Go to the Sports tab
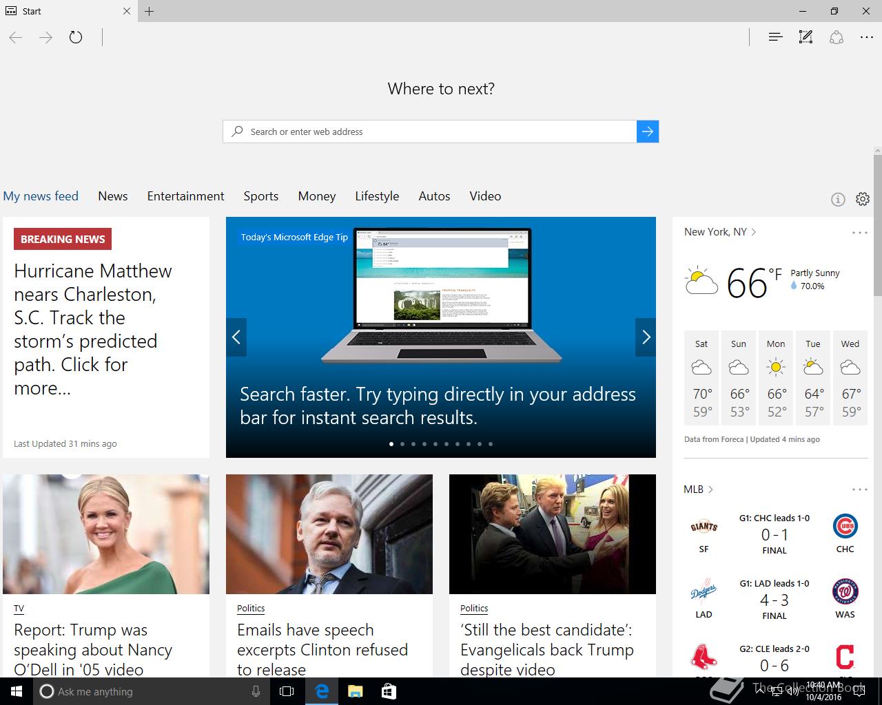Viewport: 882px width, 705px height. [261, 196]
